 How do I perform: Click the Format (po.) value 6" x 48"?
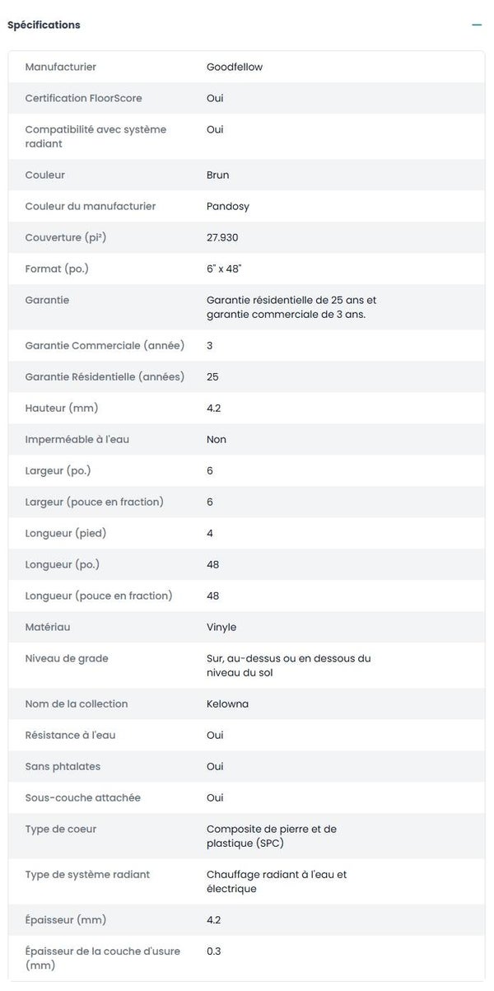(223, 269)
